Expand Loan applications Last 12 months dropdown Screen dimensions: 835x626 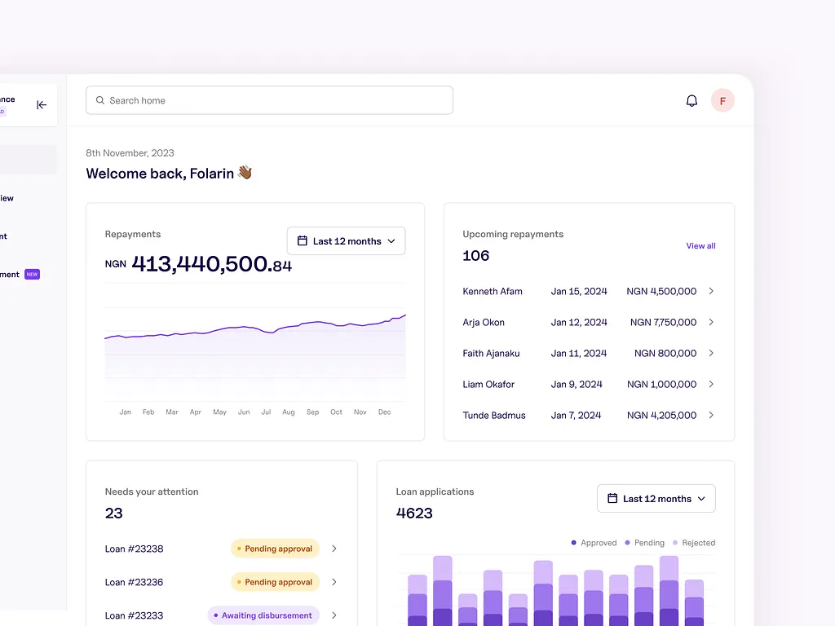pos(656,499)
